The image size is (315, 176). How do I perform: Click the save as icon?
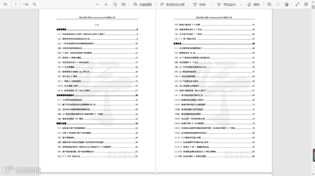coord(287,4)
